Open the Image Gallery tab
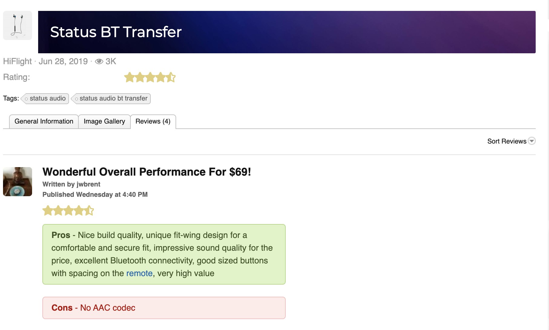This screenshot has height=330, width=549. coord(104,121)
